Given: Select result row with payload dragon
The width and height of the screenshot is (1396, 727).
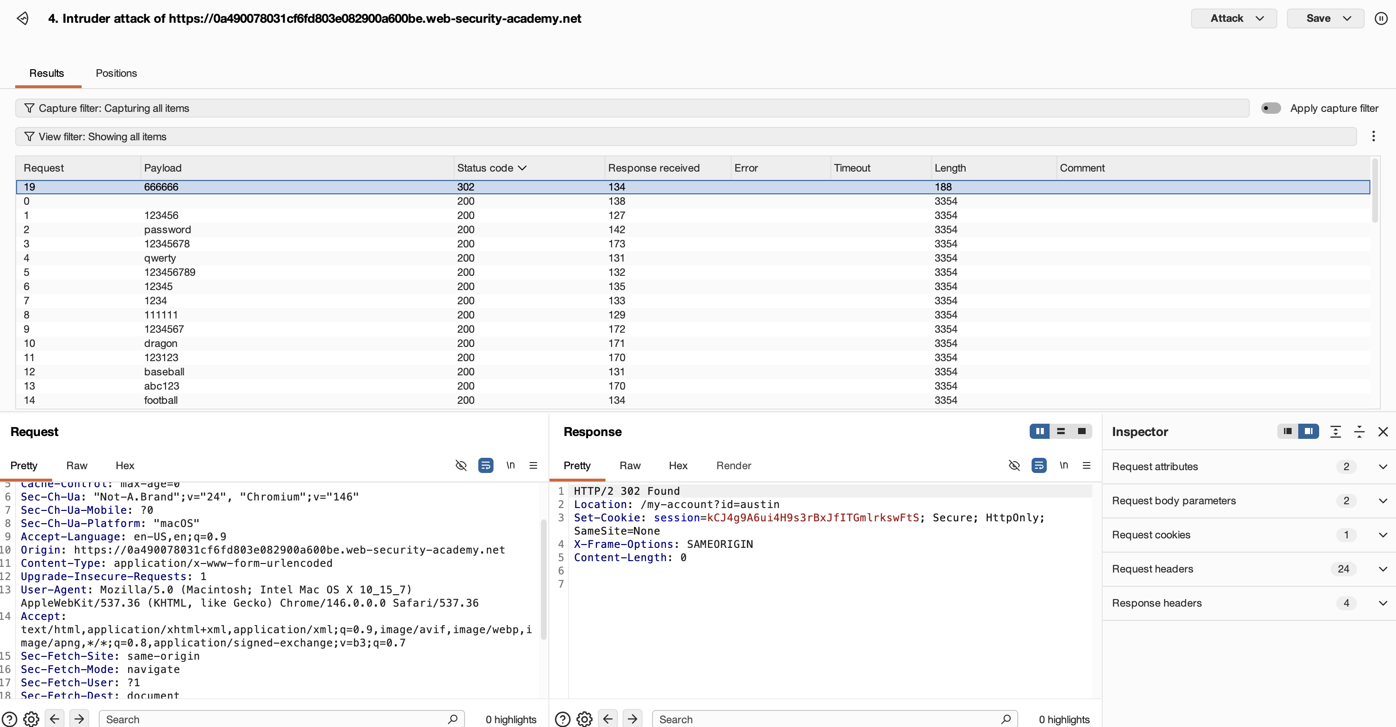Looking at the screenshot, I should pos(693,343).
